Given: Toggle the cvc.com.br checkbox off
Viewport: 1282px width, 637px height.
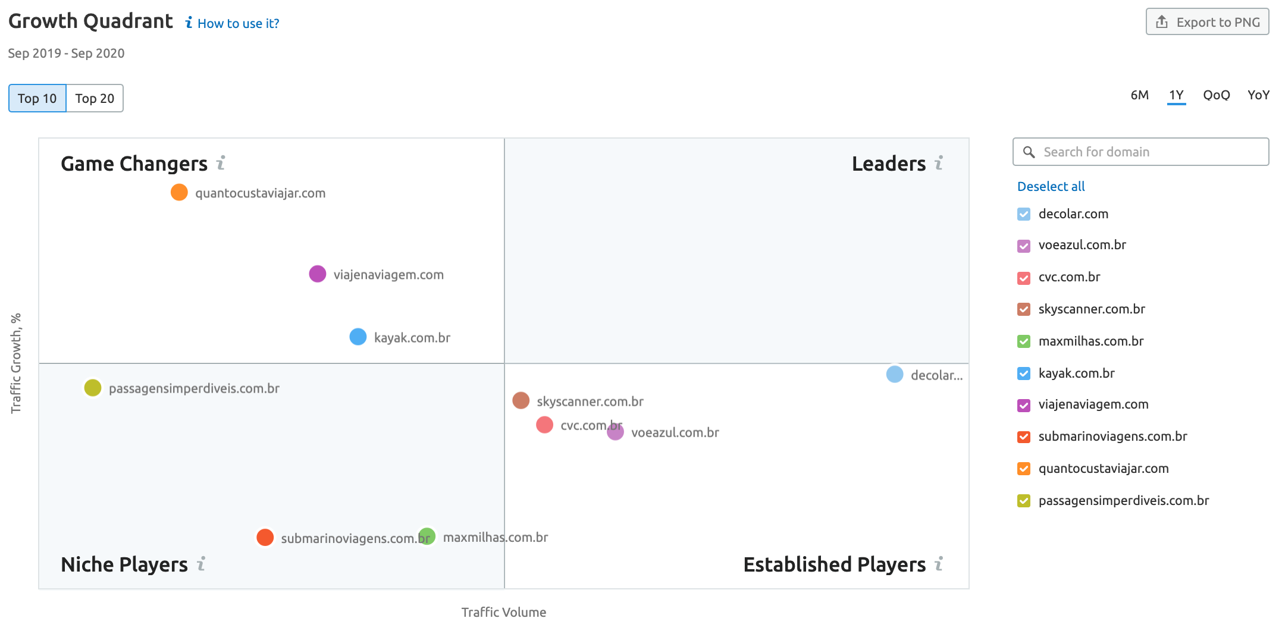Looking at the screenshot, I should coord(1024,278).
